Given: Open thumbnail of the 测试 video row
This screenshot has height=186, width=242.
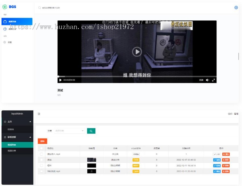Looking at the screenshot, I should tap(91, 160).
